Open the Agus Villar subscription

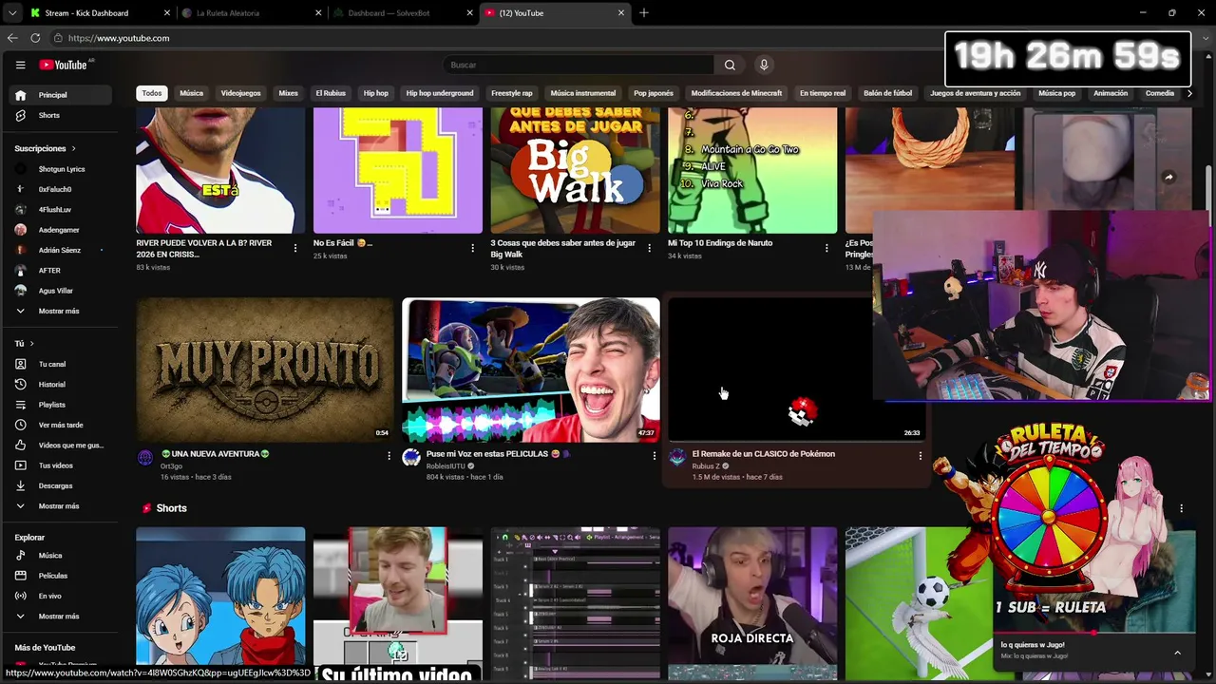pyautogui.click(x=59, y=291)
